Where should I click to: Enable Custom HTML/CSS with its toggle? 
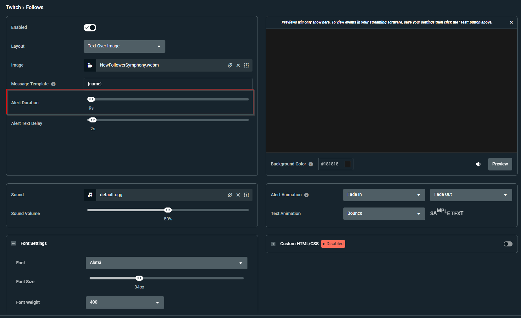click(x=508, y=244)
